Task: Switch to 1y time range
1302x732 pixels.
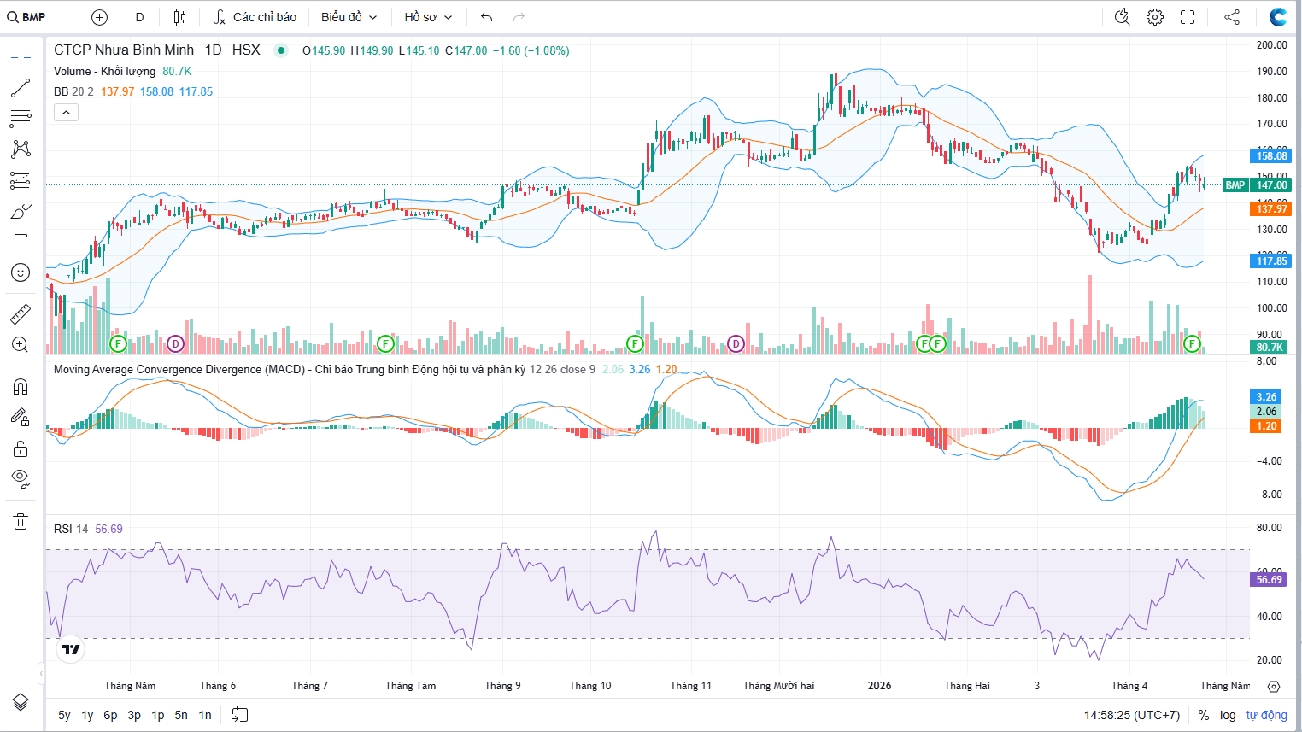Action: tap(87, 715)
